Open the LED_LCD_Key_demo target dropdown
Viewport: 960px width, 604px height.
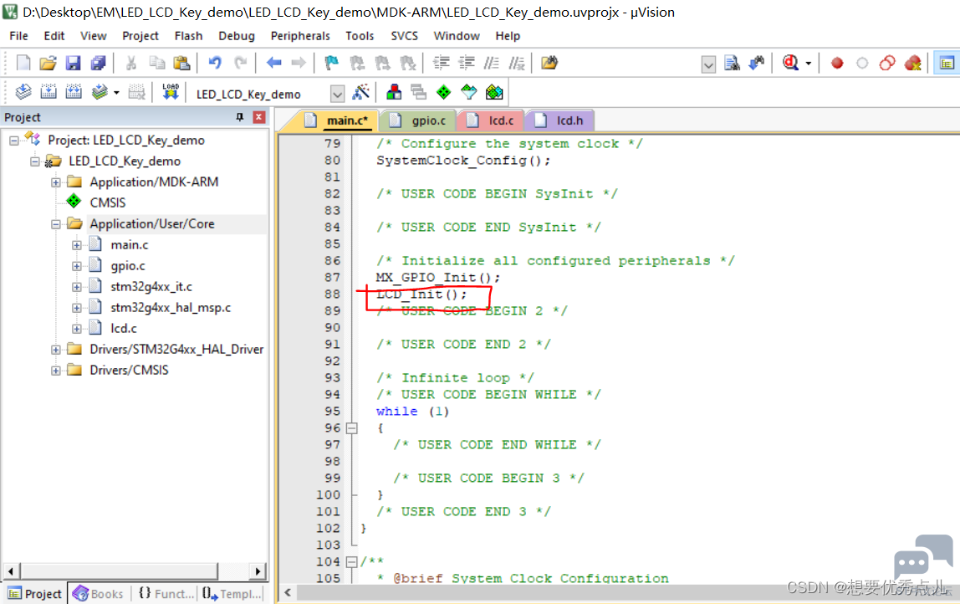(x=337, y=94)
